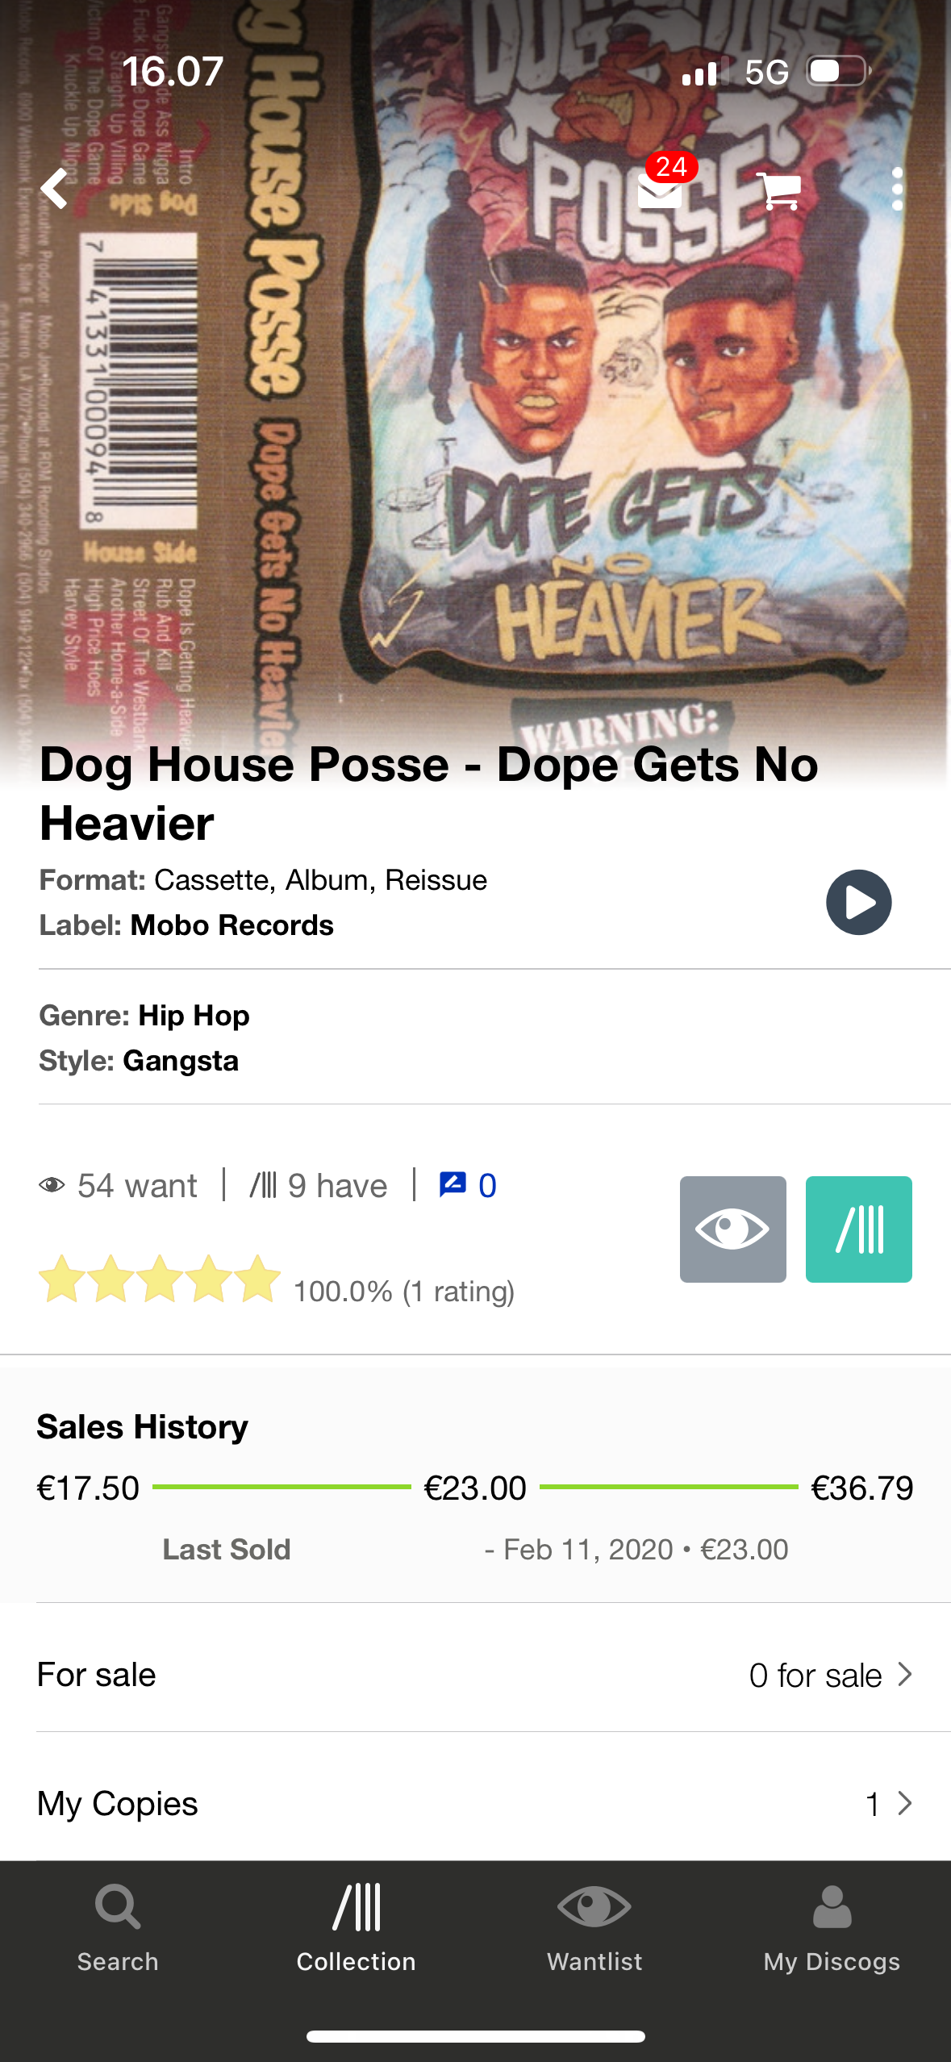Play an audio sample of the album
This screenshot has height=2062, width=951.
click(858, 901)
